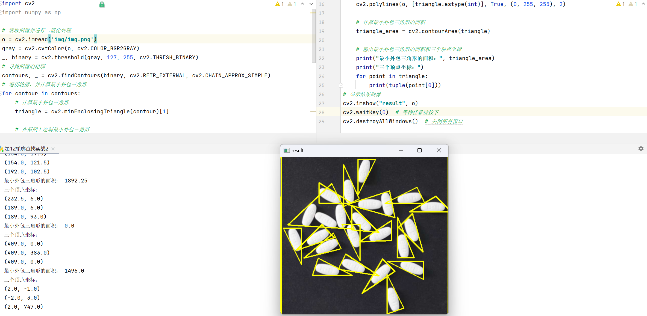The image size is (647, 316).
Task: Click the pills image in result window
Action: point(364,235)
